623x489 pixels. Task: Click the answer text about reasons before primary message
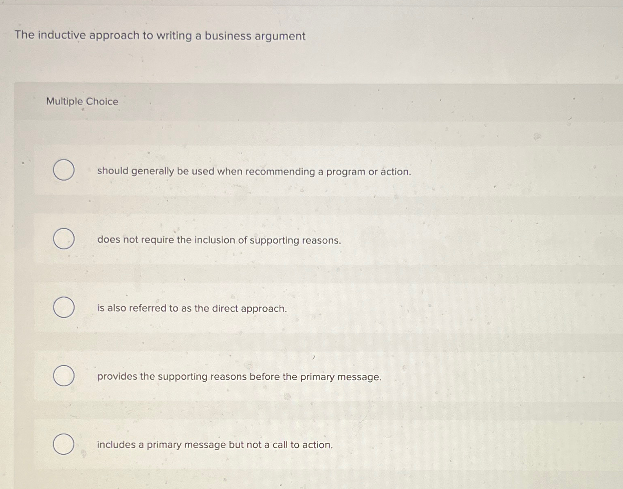[239, 376]
